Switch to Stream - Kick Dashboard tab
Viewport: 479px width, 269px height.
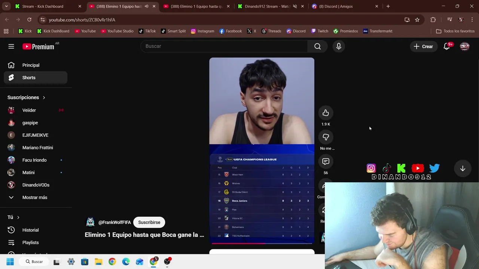coord(48,6)
